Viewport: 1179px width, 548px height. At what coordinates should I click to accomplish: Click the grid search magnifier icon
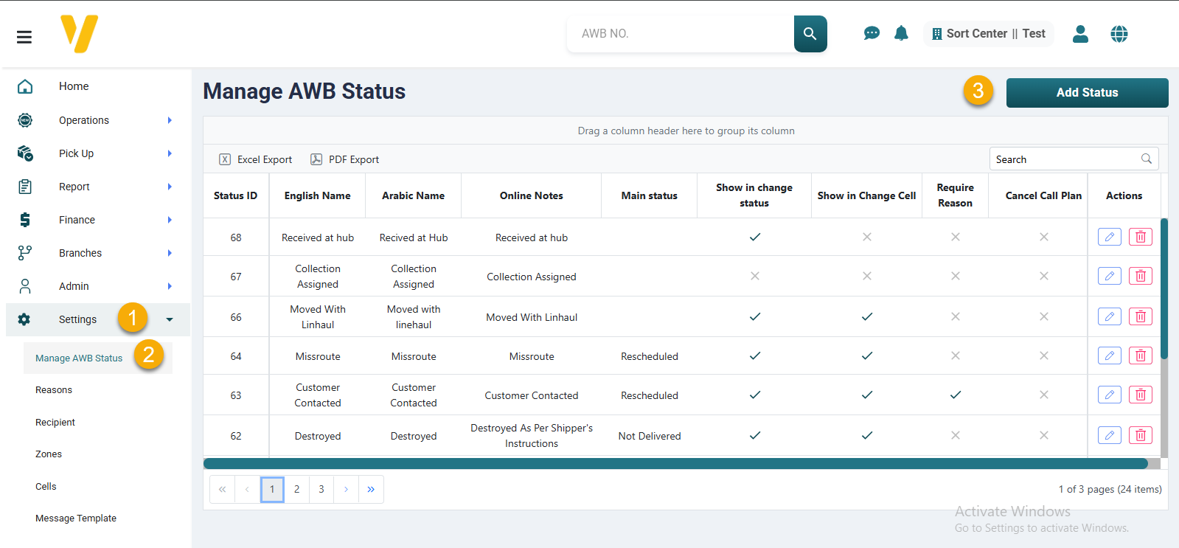1147,159
